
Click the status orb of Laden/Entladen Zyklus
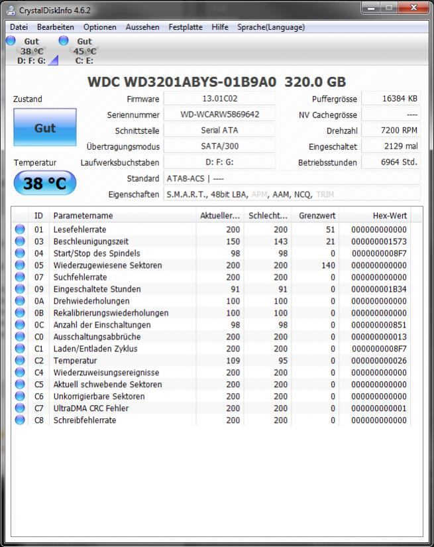coord(20,348)
